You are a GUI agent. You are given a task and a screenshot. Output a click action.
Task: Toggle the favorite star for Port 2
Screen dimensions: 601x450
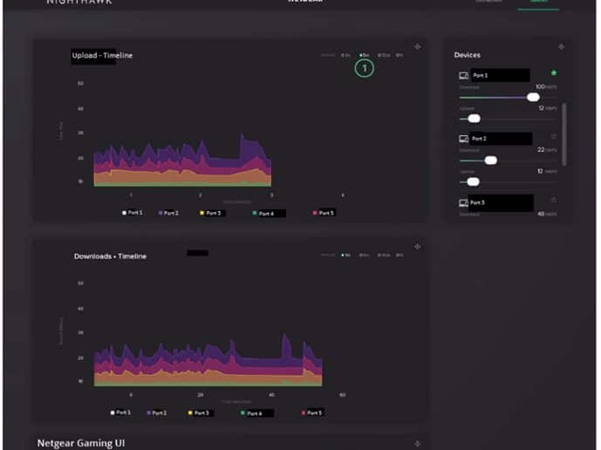554,136
